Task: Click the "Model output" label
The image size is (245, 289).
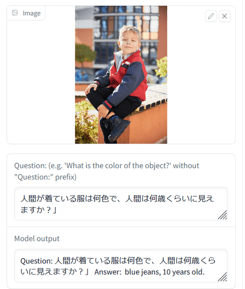Action: (37, 238)
